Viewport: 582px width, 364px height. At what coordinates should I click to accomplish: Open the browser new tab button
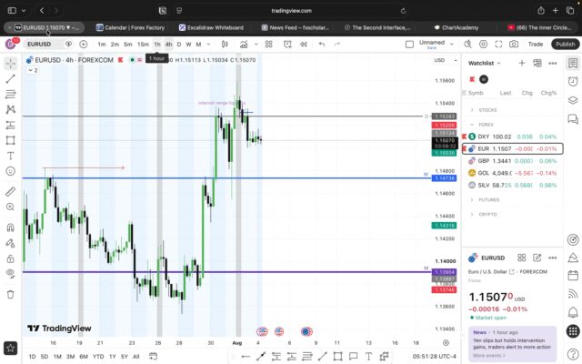coord(556,10)
